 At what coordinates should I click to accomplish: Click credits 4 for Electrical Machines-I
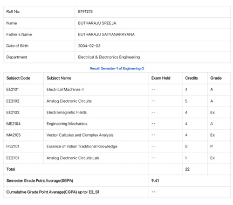click(x=186, y=89)
